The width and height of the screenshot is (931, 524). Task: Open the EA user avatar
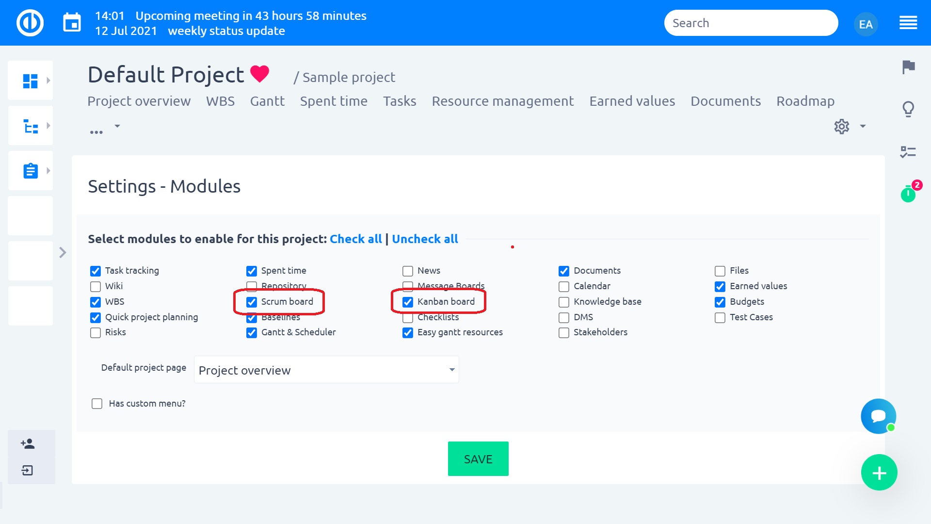(x=866, y=24)
